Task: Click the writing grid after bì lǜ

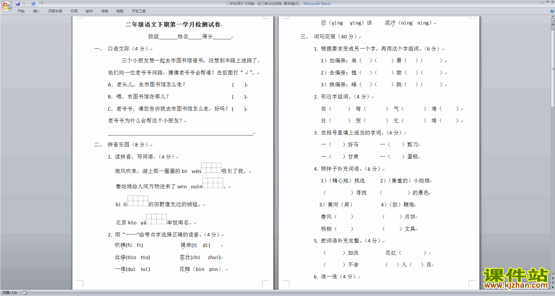Action: [138, 201]
